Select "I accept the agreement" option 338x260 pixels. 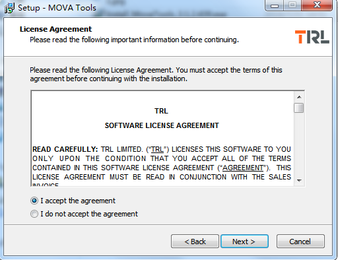(x=34, y=201)
